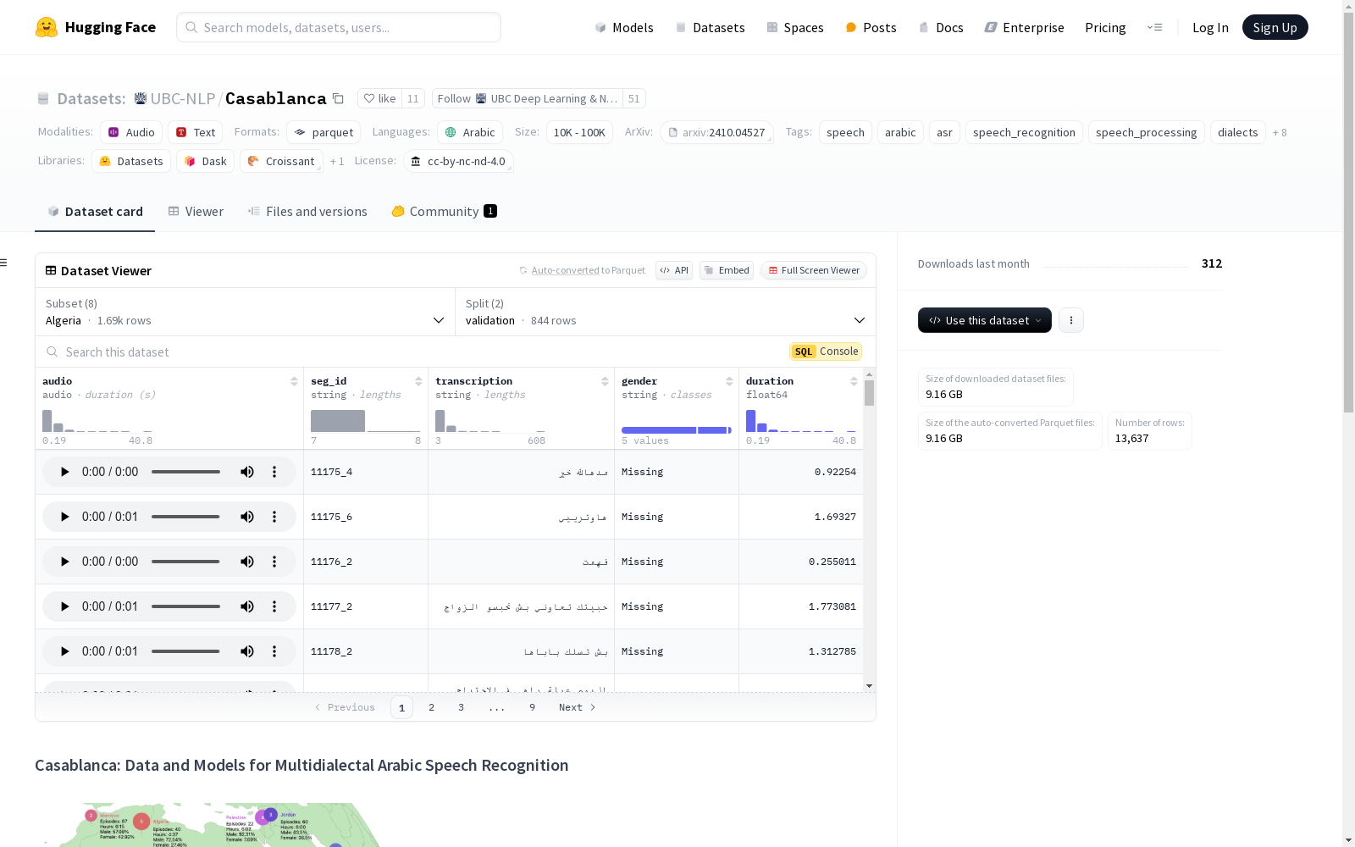
Task: Open the Datasets menu
Action: click(x=710, y=27)
